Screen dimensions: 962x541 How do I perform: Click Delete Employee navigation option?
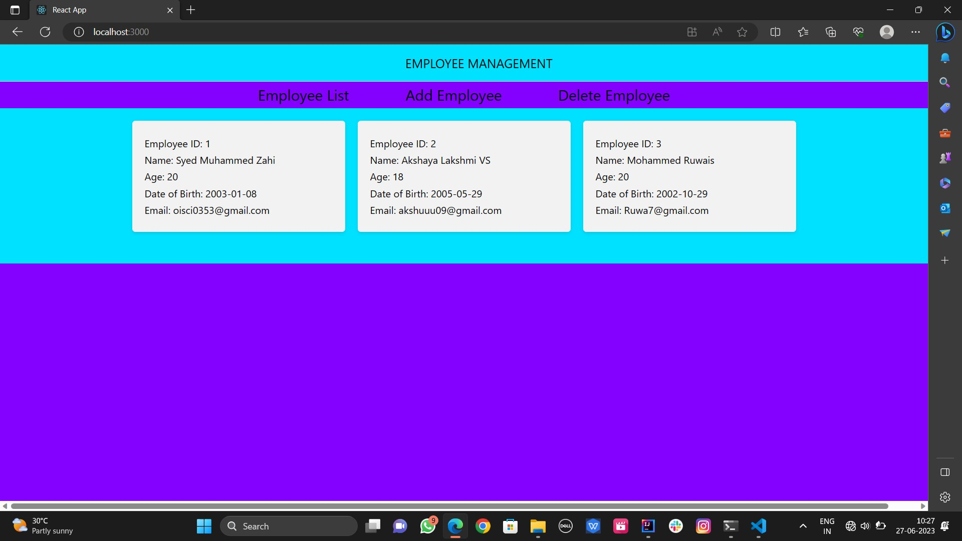[614, 95]
